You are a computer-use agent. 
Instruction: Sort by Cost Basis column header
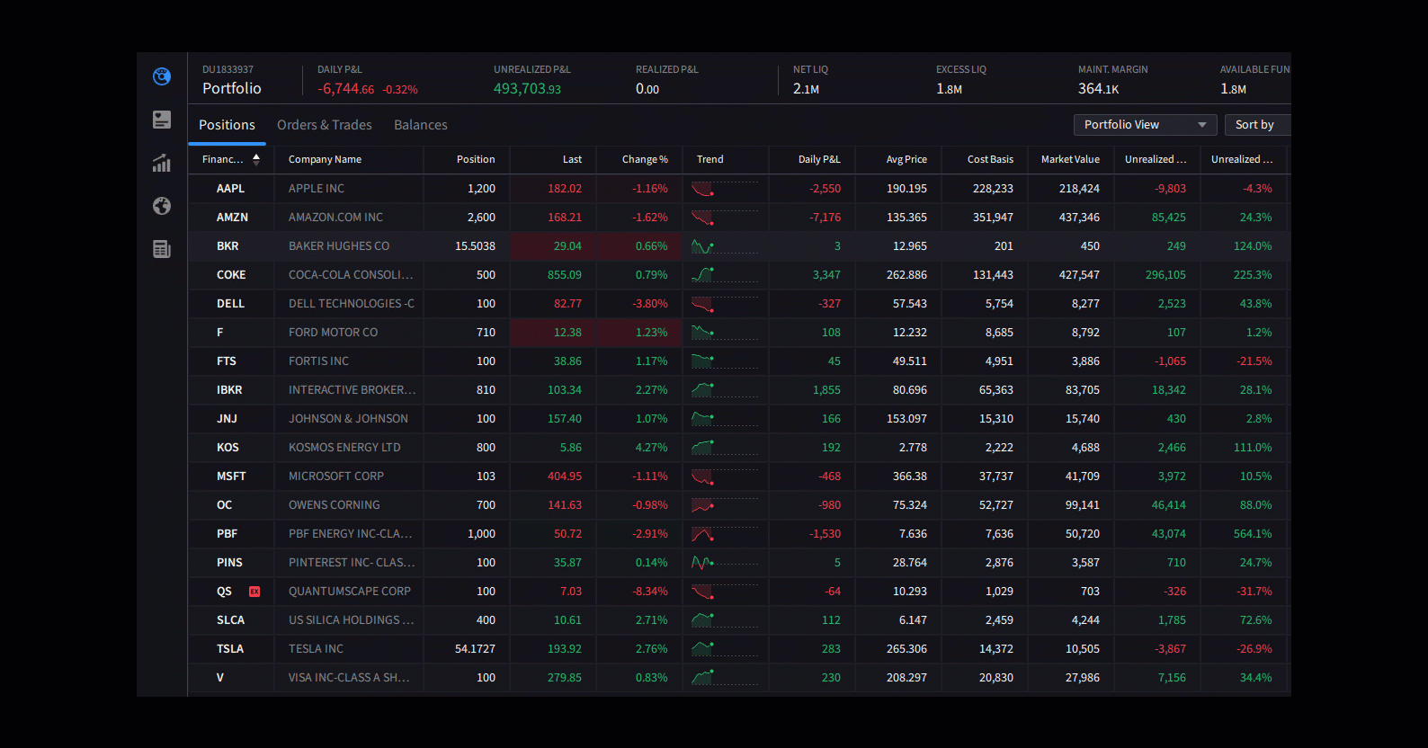coord(990,159)
